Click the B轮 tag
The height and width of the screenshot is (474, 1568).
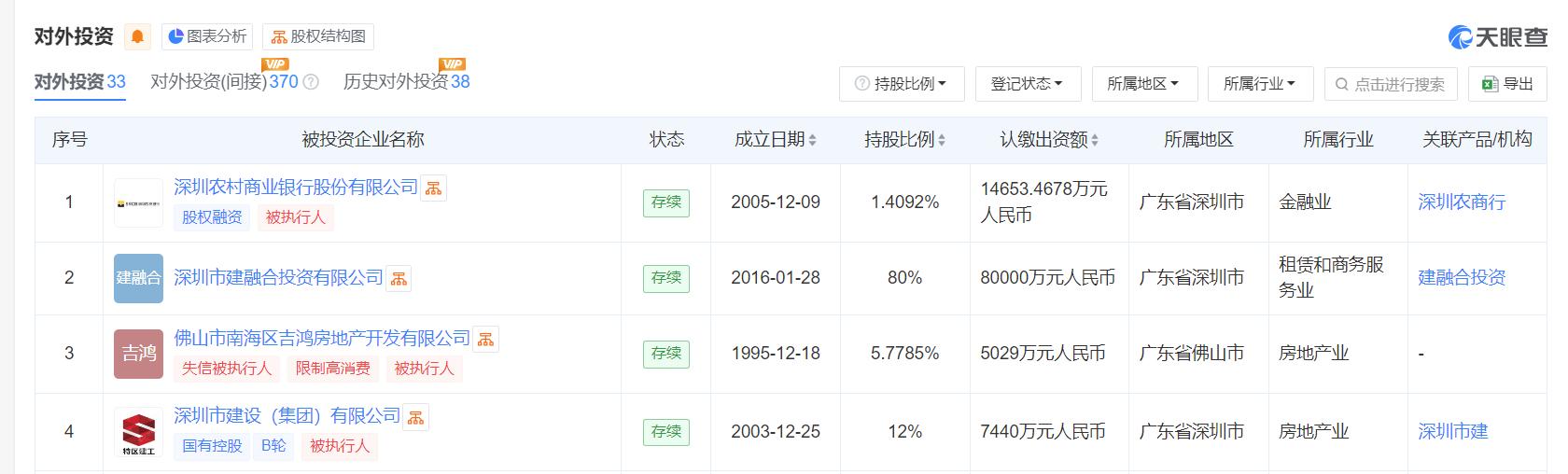[x=274, y=446]
